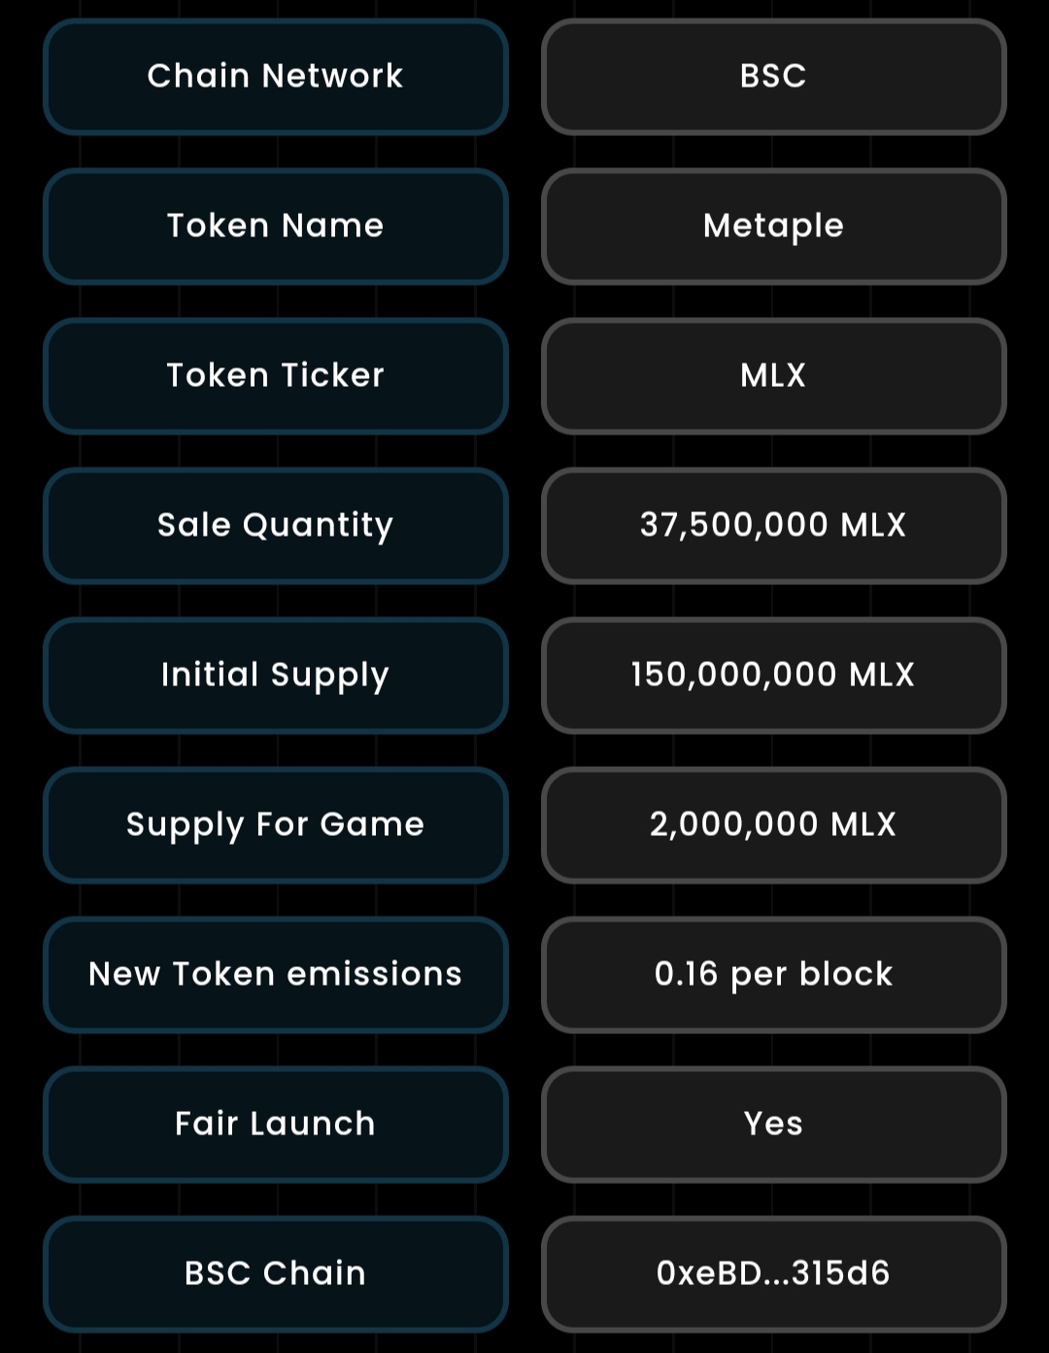Click the Token Ticker label box

(276, 376)
